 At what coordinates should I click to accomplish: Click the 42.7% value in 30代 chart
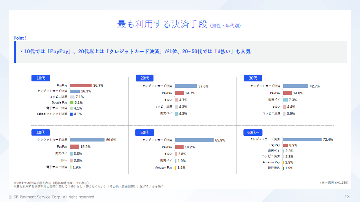tap(314, 86)
